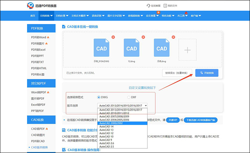Choose AutoCAD 2013/2014/2015/2016/2017 in list
Image resolution: width=250 pixels, height=153 pixels.
(122, 110)
